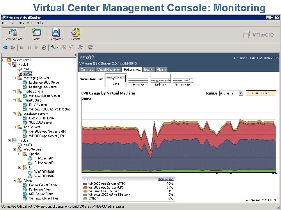281x210 pixels.
Task: Select Win 2003 App Server (SMP) VM
Action: tap(48, 131)
